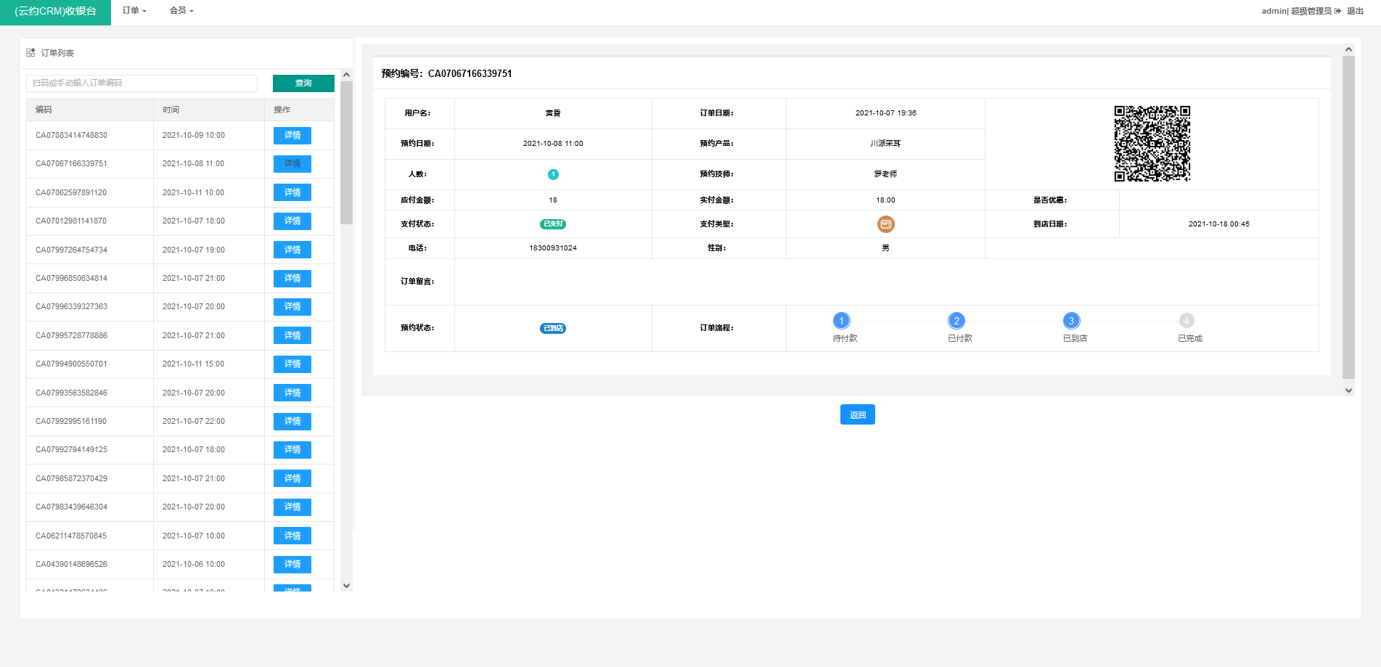Open the 会员 dropdown menu

click(x=181, y=11)
